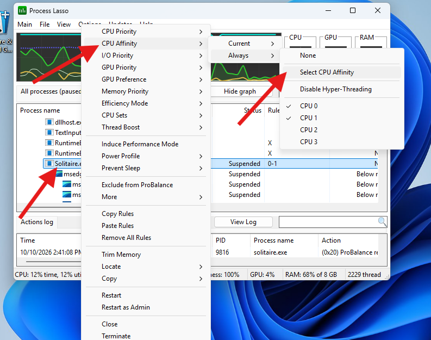This screenshot has width=431, height=340.
Task: Click the Process Lasso app icon in title bar
Action: click(22, 11)
